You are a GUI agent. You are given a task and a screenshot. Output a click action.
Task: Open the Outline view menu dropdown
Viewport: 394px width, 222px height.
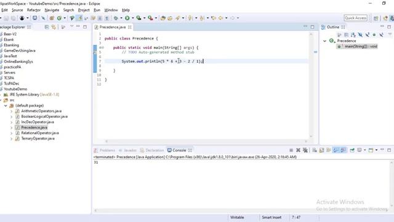coord(390,35)
